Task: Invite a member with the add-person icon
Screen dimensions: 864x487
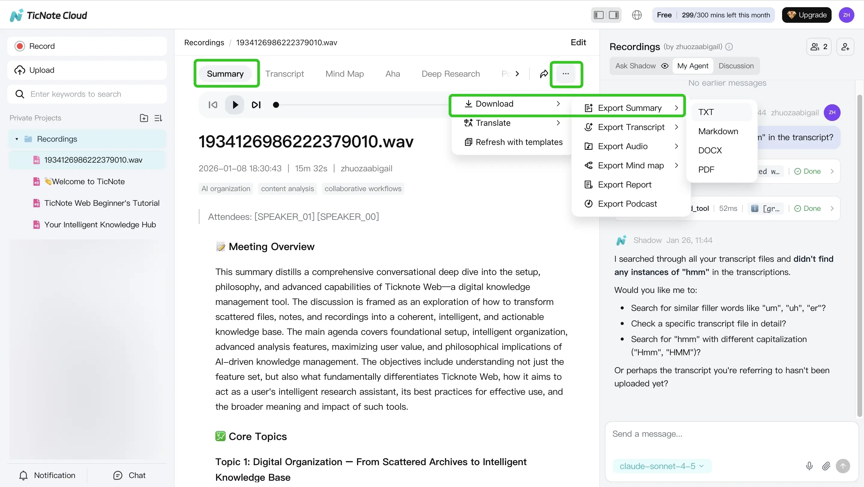Action: (x=845, y=46)
